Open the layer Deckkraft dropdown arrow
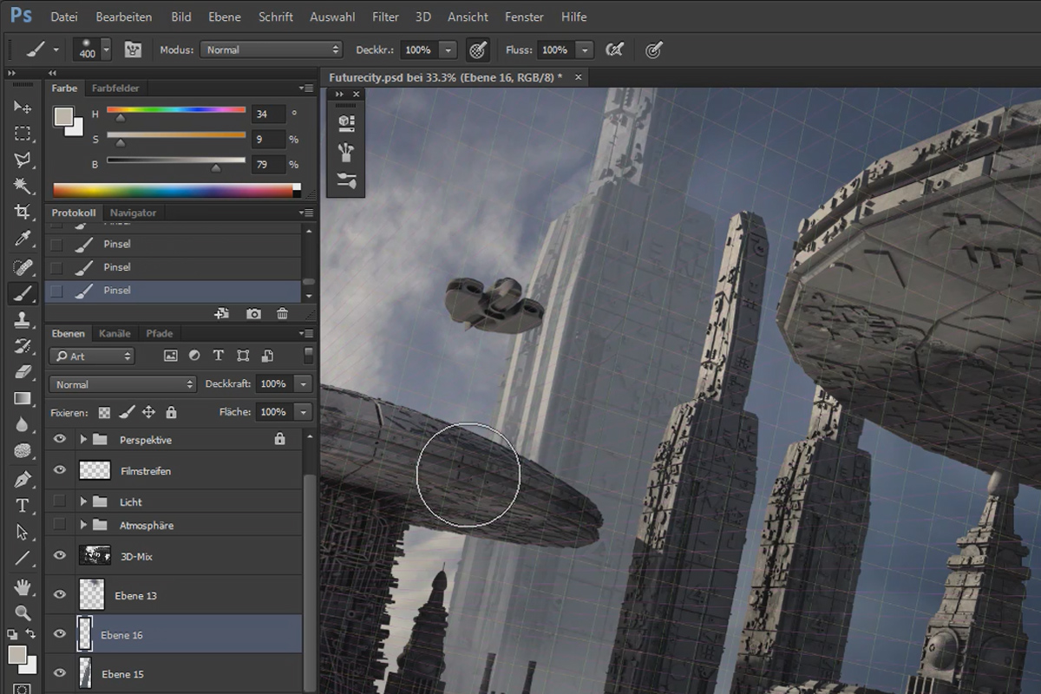The height and width of the screenshot is (694, 1041). tap(303, 384)
